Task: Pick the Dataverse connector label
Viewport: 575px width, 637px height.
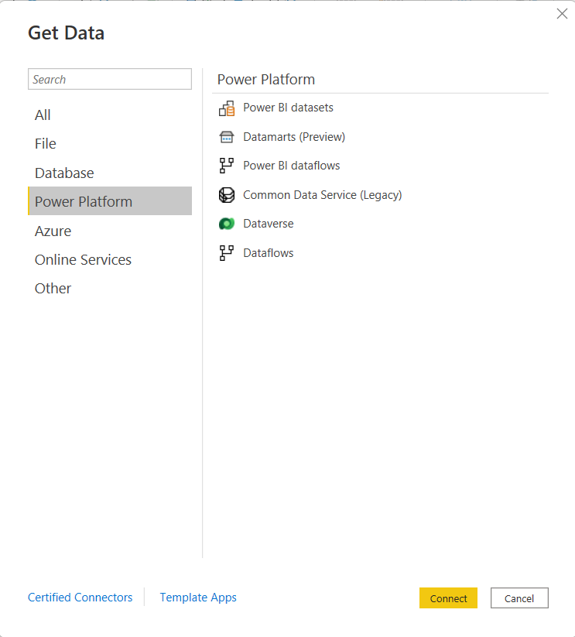Action: click(268, 224)
